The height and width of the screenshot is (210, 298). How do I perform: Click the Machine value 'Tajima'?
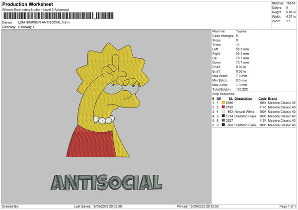[x=241, y=31]
